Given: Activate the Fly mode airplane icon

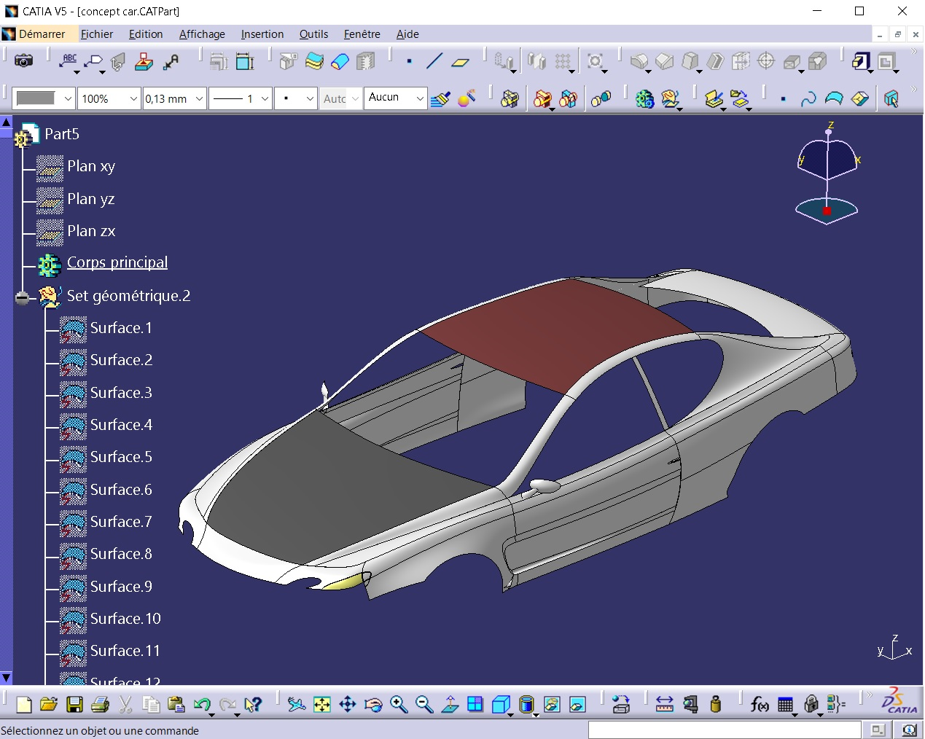Looking at the screenshot, I should pyautogui.click(x=297, y=704).
